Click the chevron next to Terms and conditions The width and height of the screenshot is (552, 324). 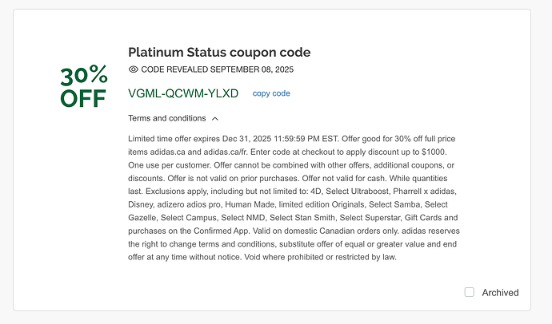[x=215, y=118]
